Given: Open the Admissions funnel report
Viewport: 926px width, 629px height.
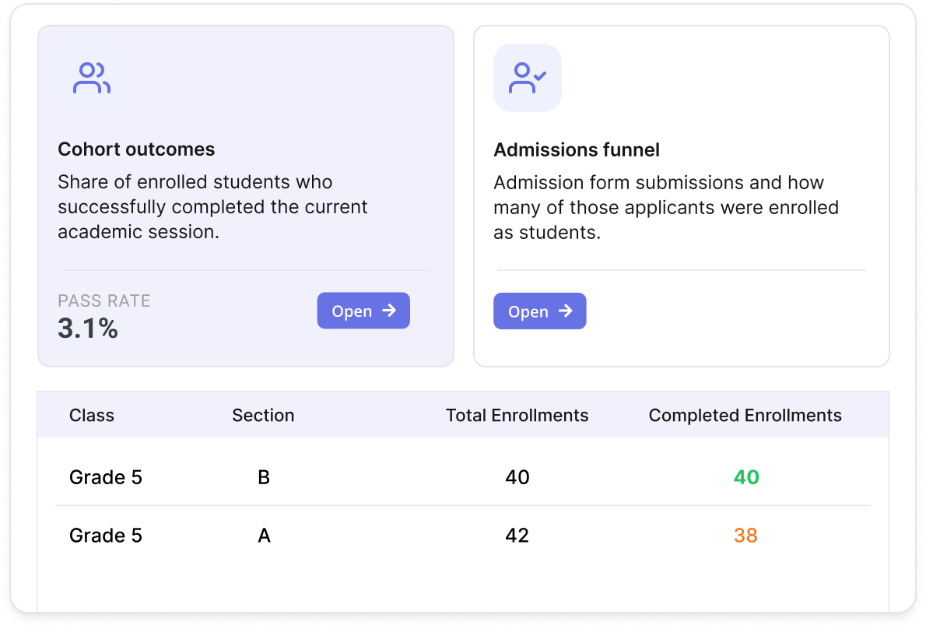Looking at the screenshot, I should pyautogui.click(x=540, y=311).
